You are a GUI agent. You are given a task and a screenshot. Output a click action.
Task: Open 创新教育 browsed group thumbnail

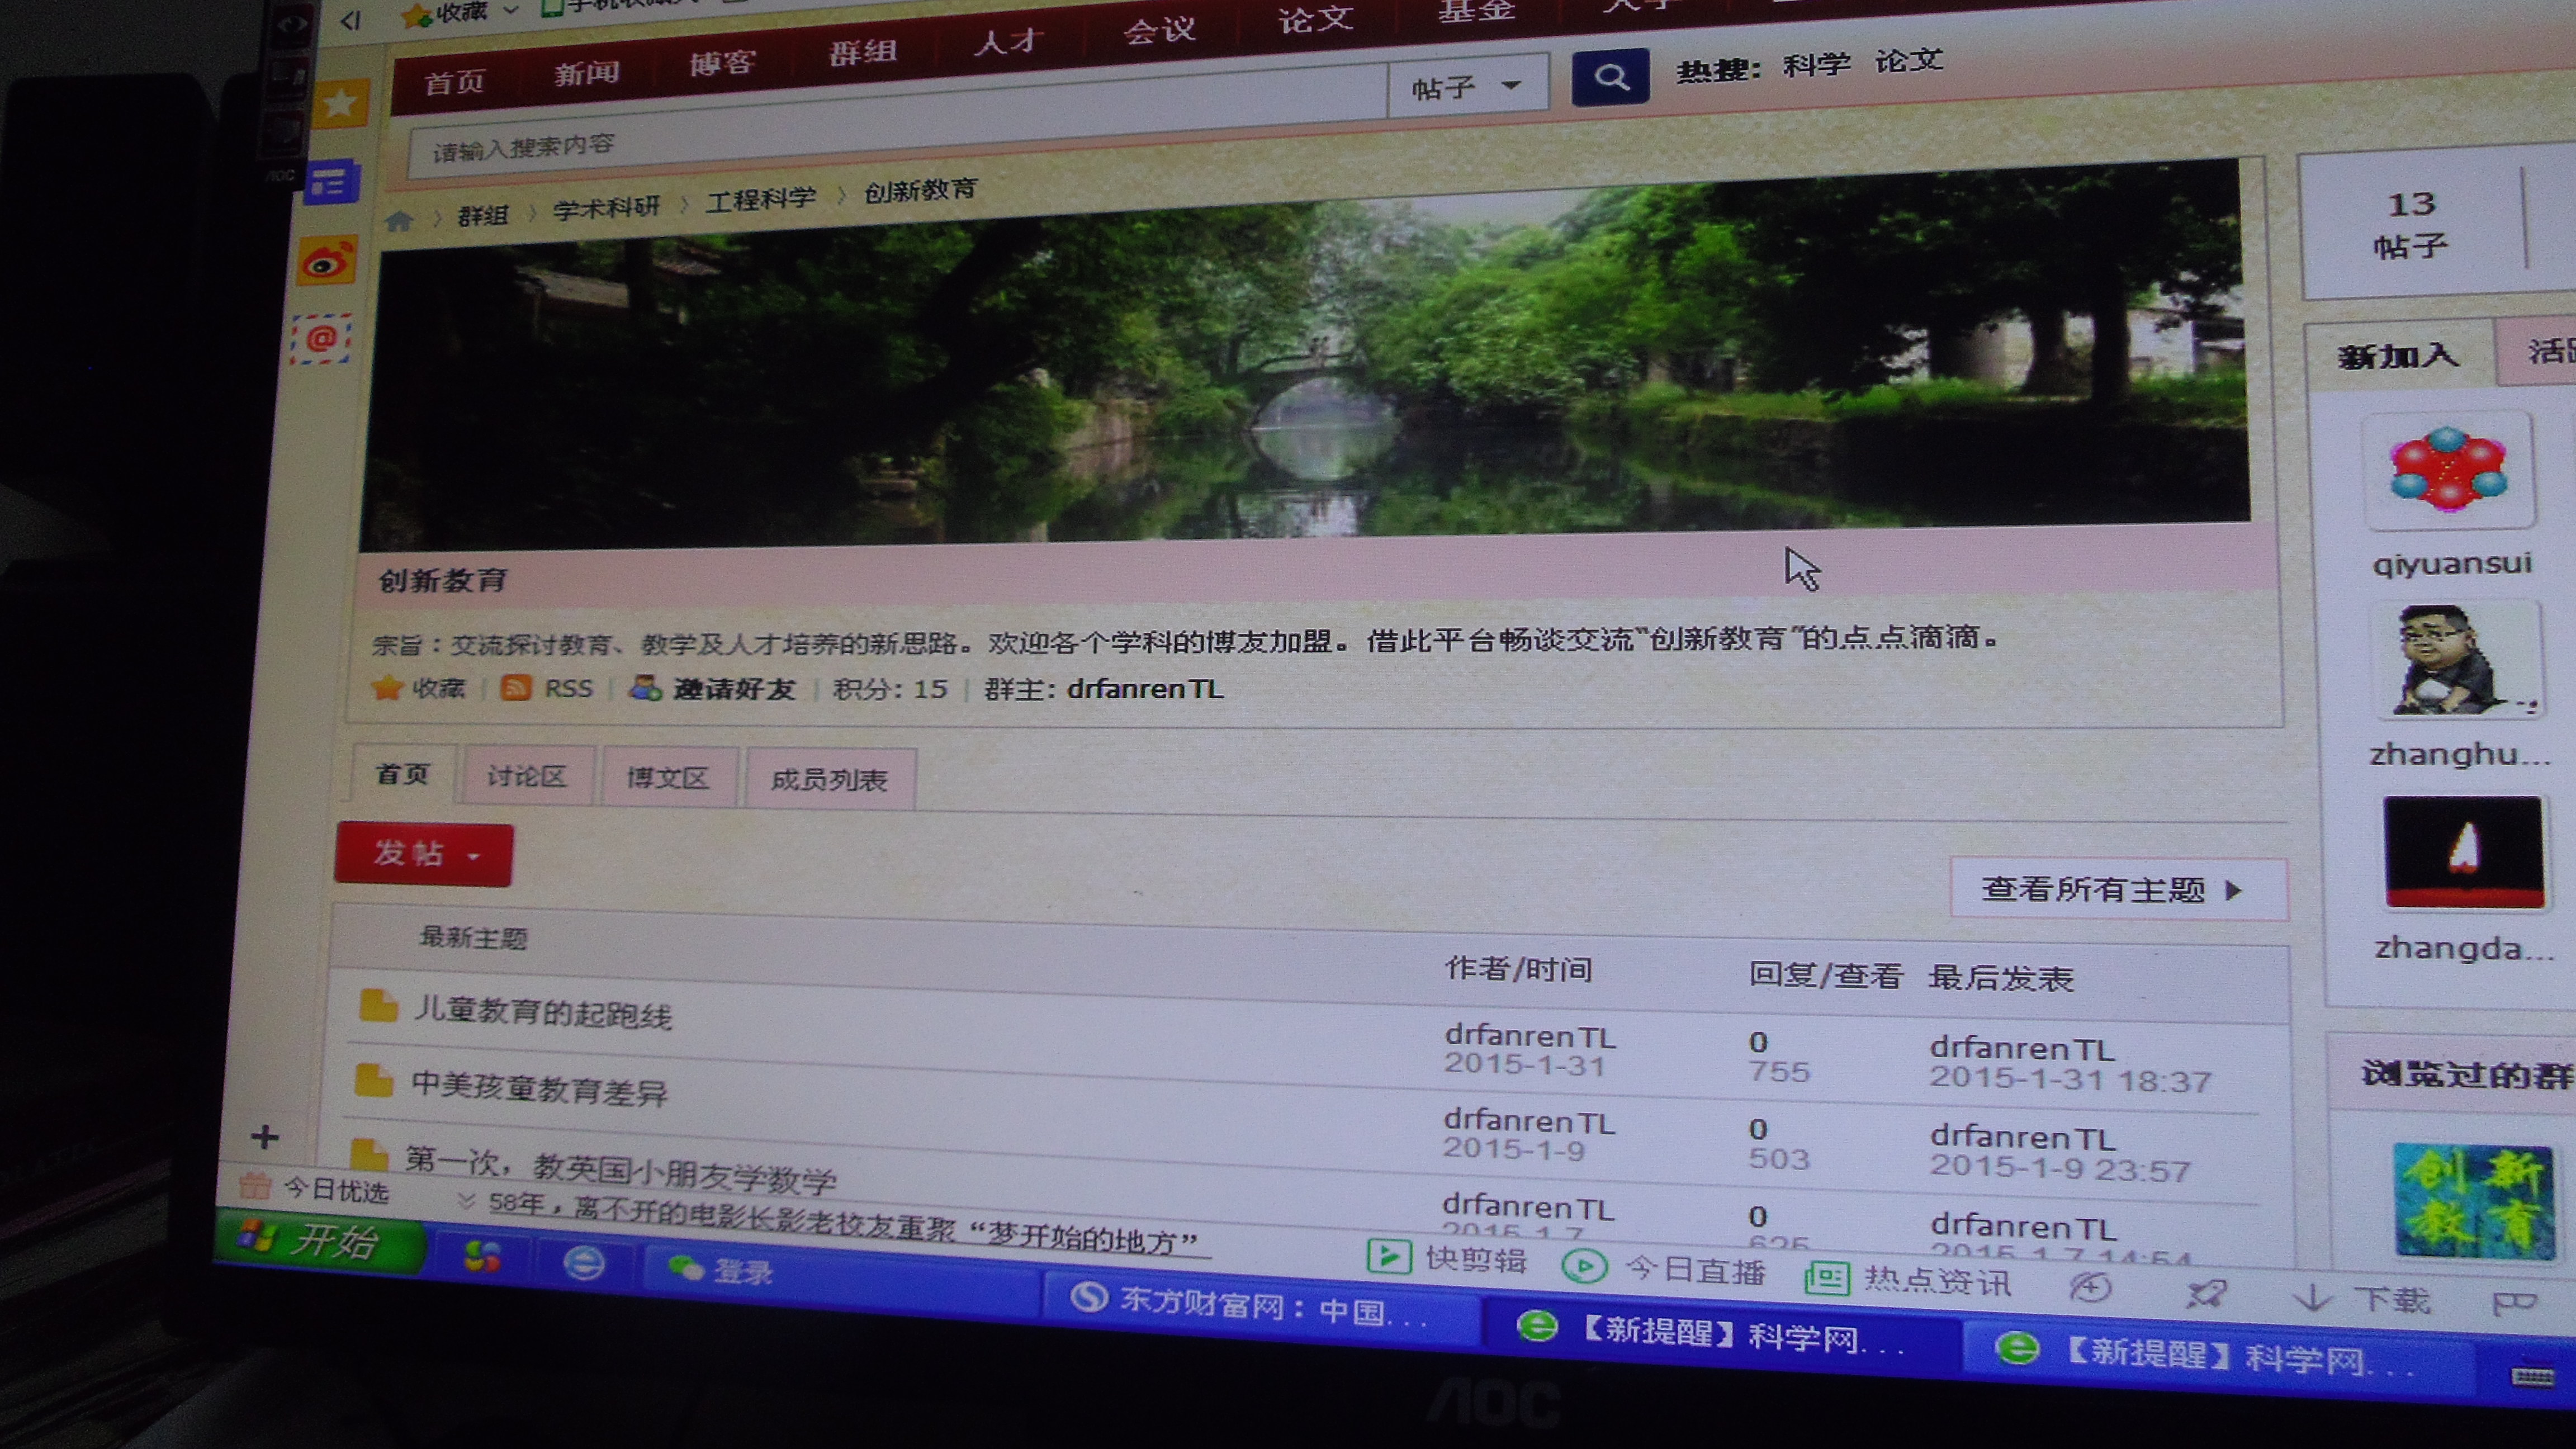click(x=2475, y=1200)
